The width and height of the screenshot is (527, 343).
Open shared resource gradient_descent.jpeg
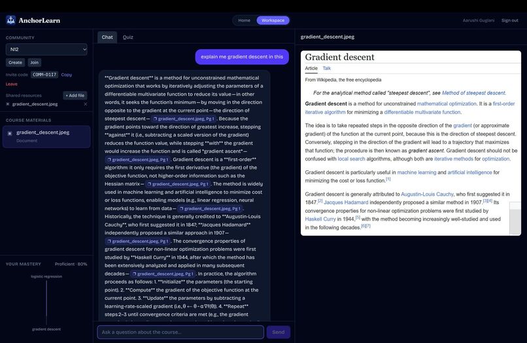tap(35, 104)
